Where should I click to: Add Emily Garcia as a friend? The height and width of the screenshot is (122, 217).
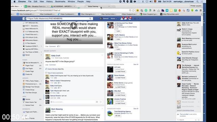[120, 87]
